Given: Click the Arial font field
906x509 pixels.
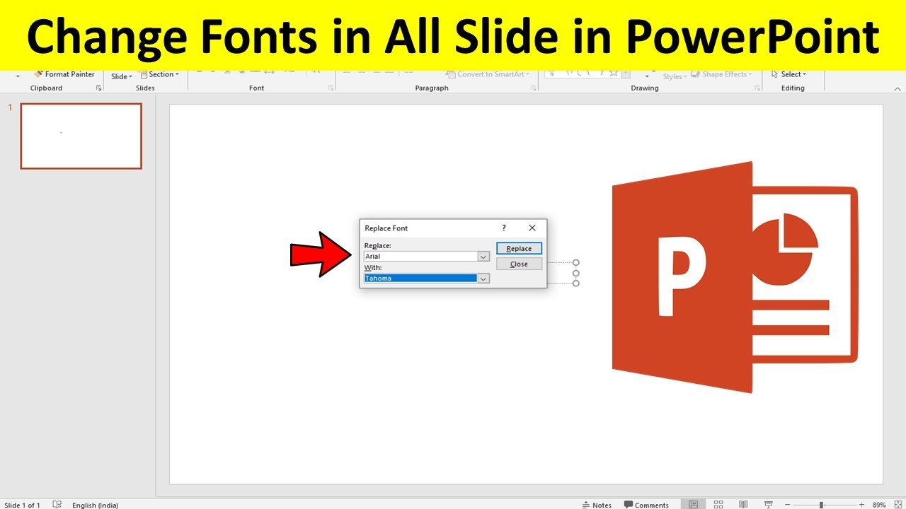Looking at the screenshot, I should point(420,257).
